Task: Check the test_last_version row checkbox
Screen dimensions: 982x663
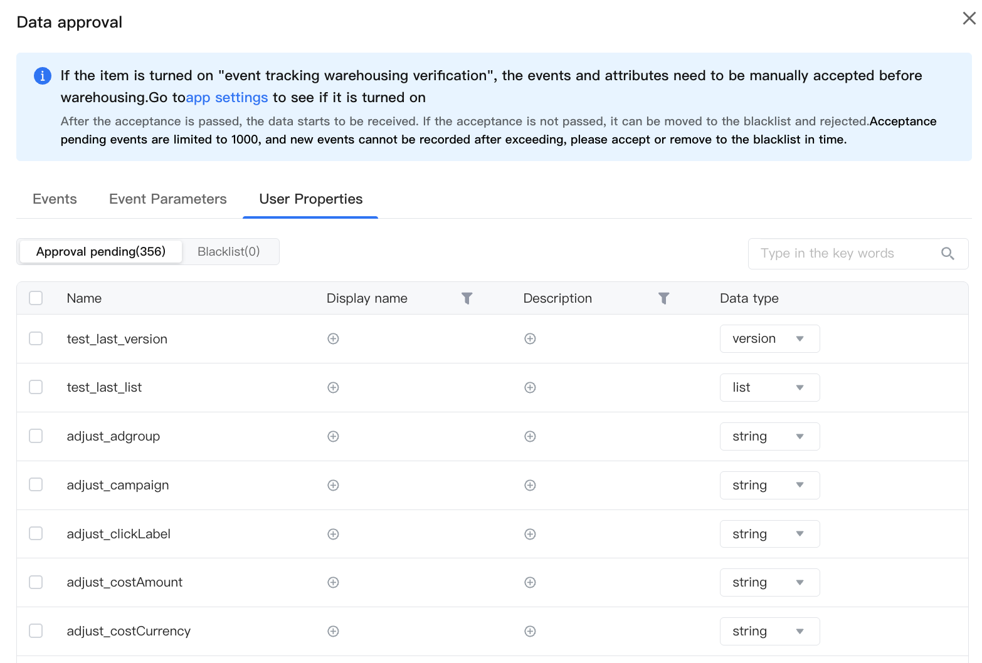Action: tap(36, 338)
